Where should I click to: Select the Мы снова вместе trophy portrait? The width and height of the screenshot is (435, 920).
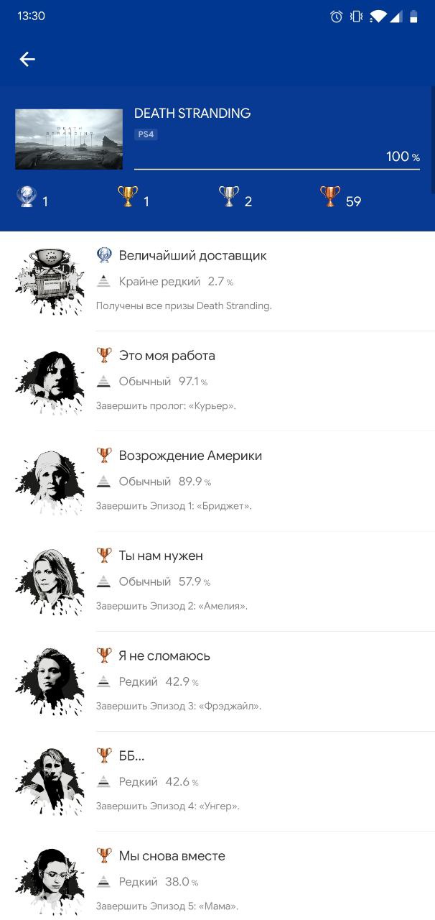50,880
